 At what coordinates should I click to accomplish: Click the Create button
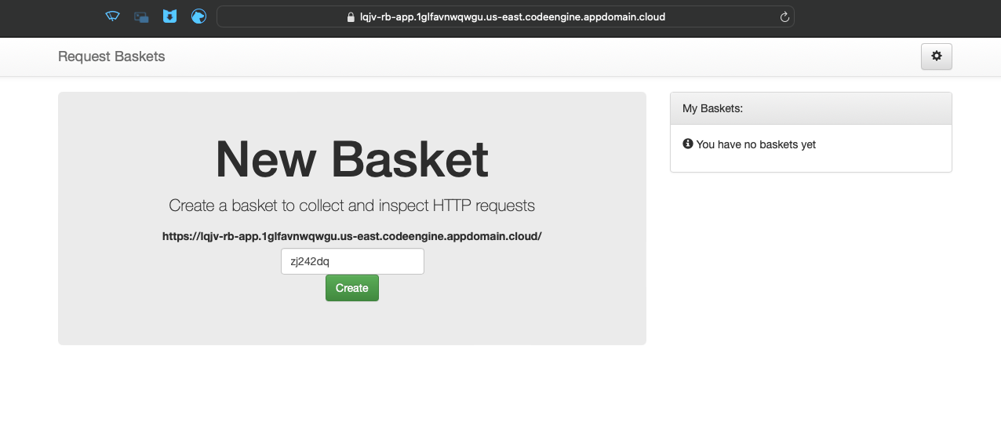pyautogui.click(x=352, y=288)
